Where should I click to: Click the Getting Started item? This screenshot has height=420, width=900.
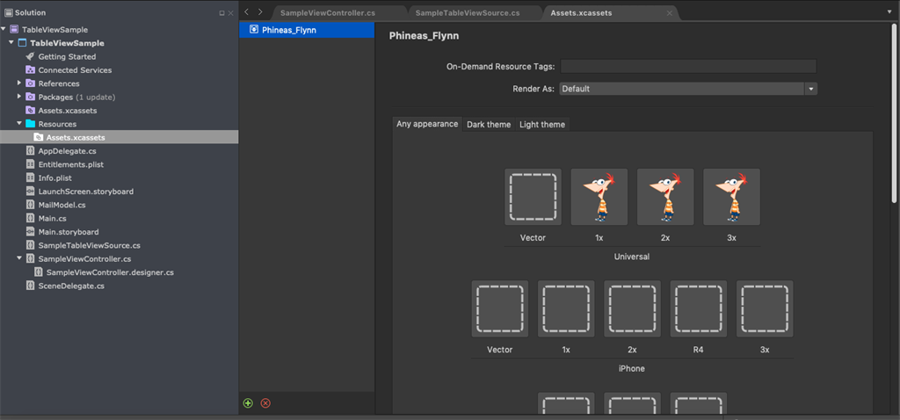[x=67, y=56]
